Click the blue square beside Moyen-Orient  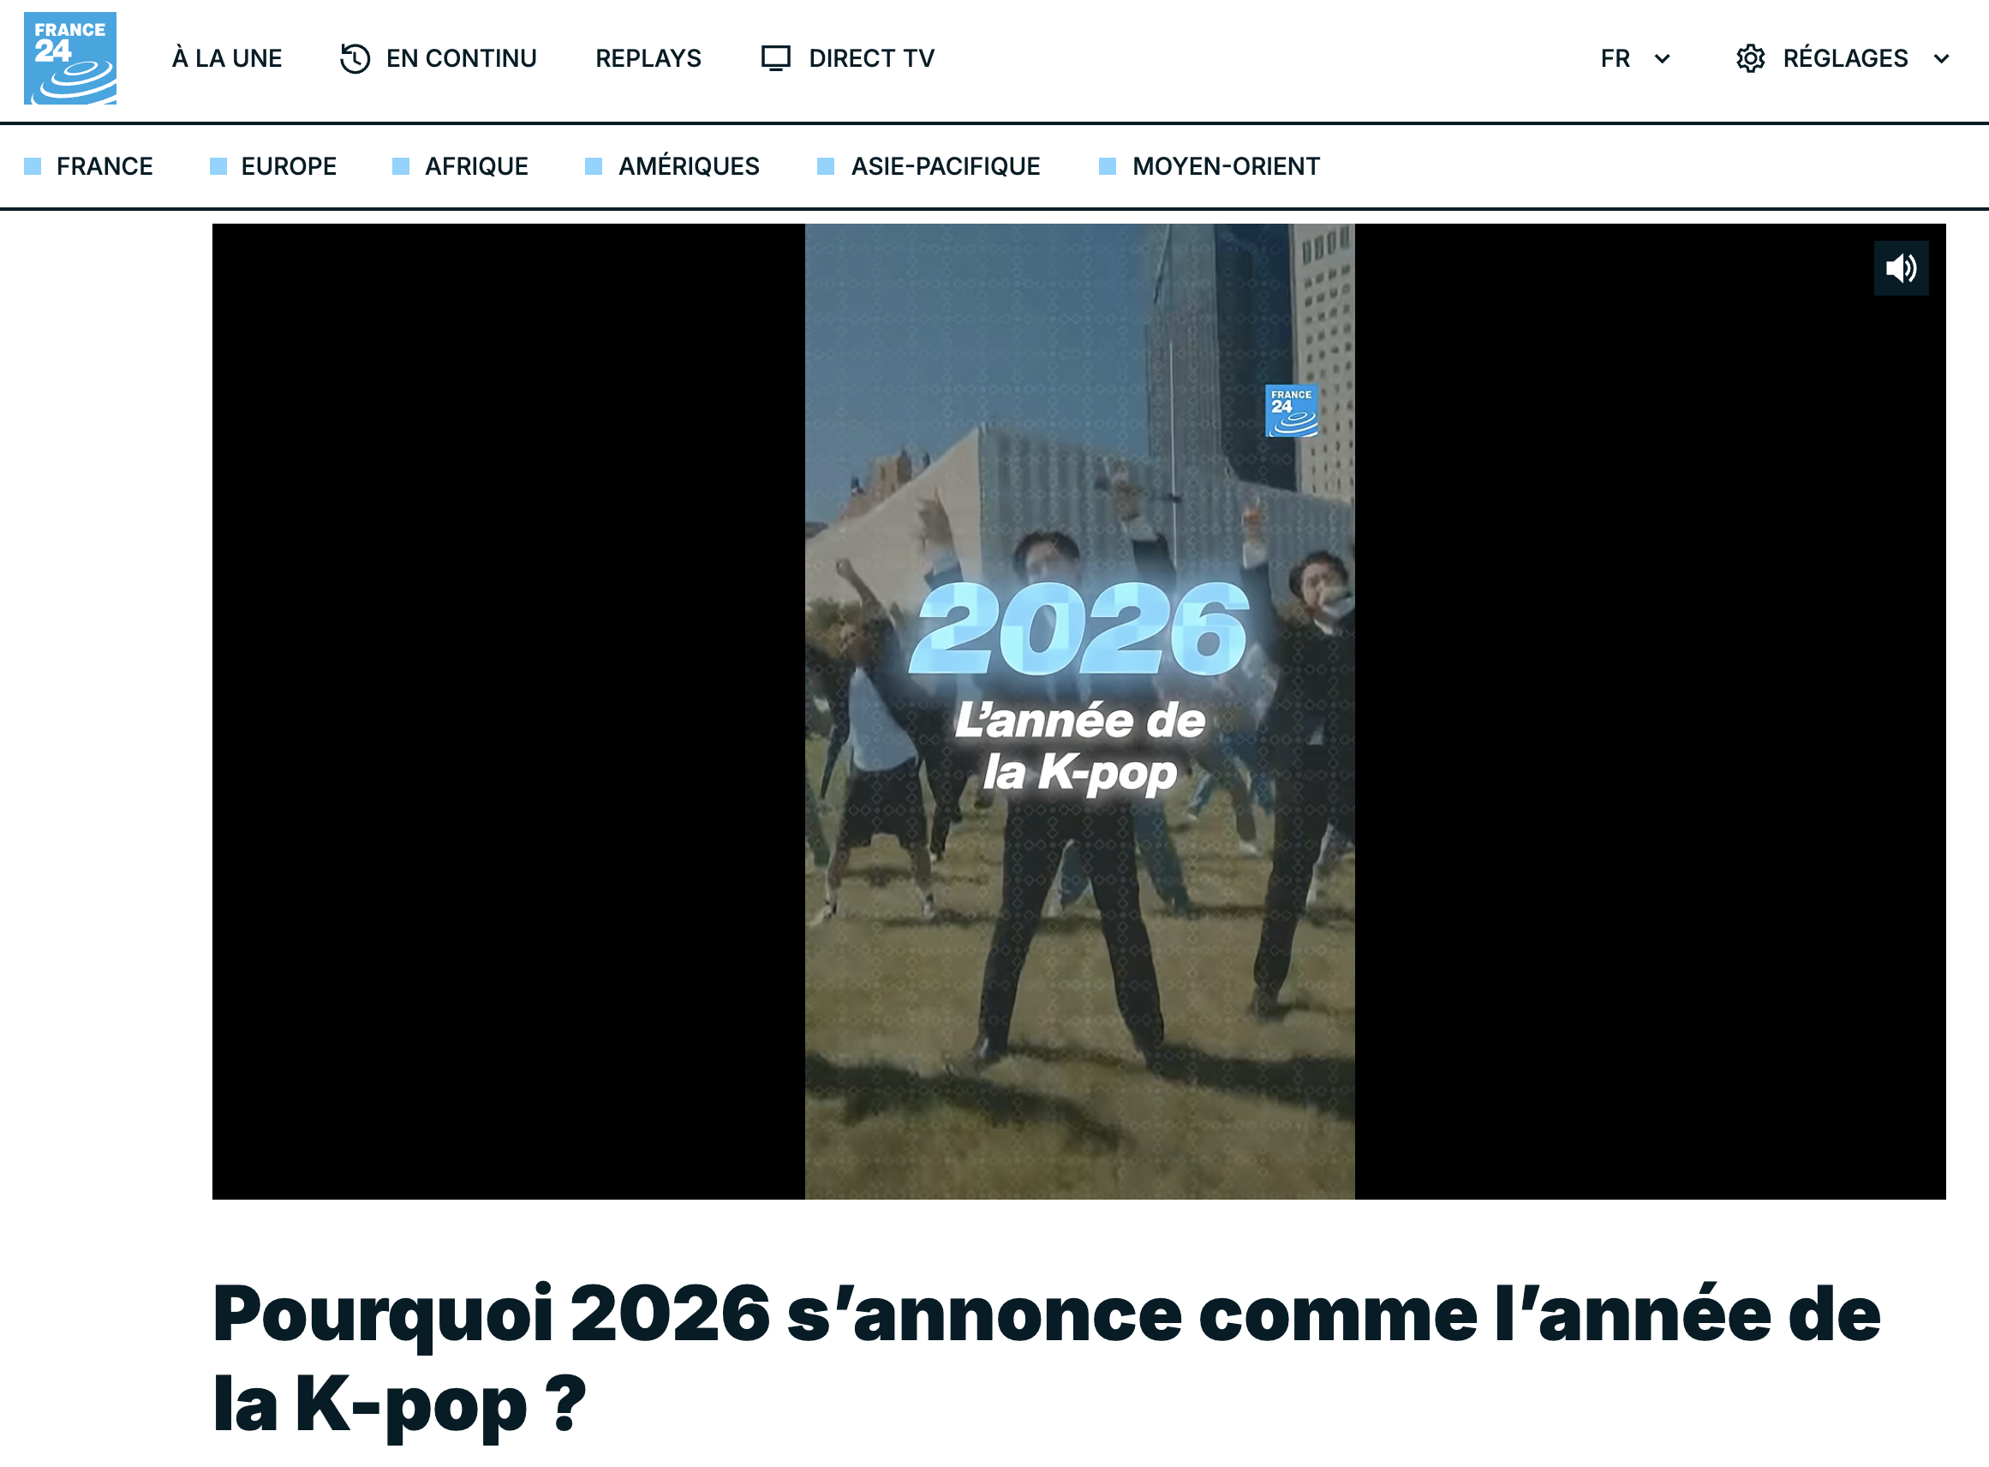pos(1107,166)
